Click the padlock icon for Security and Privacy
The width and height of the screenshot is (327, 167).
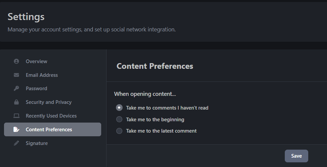pos(16,102)
